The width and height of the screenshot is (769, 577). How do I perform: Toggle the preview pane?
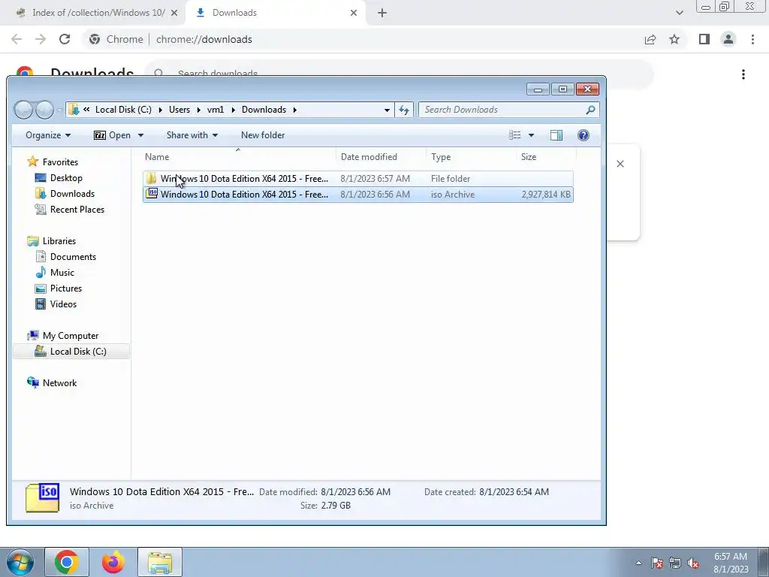(x=556, y=135)
